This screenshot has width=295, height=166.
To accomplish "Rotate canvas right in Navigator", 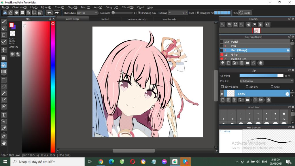I will [x=260, y=24].
